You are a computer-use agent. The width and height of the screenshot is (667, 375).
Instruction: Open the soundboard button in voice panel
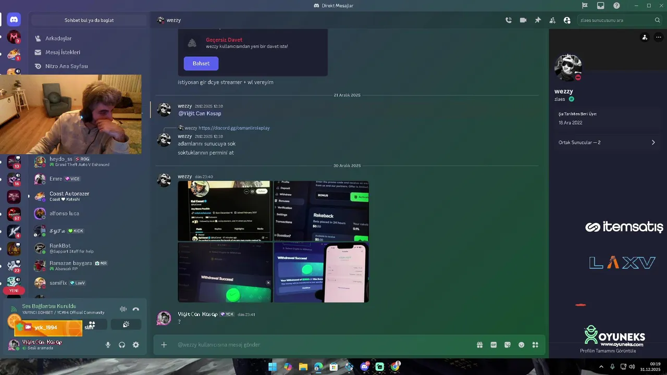126,324
